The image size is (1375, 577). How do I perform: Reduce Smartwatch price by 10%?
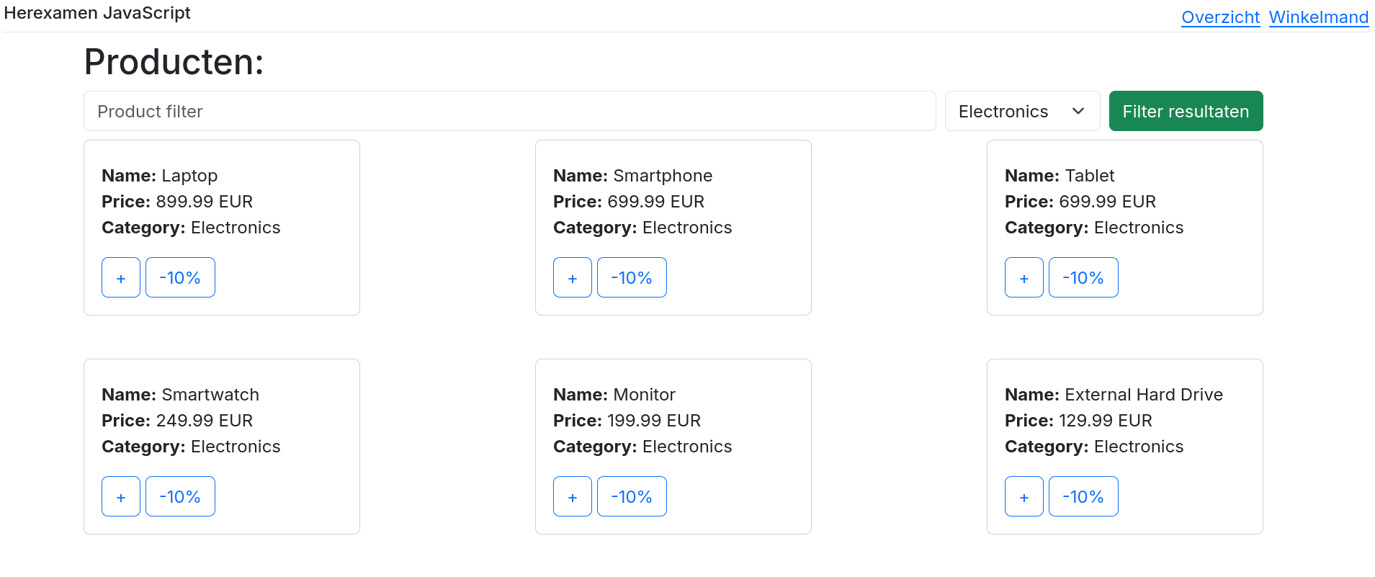(x=180, y=496)
